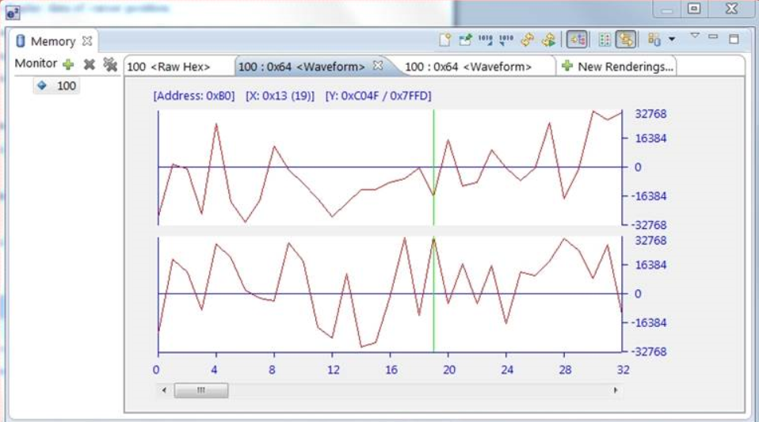This screenshot has width=759, height=422.
Task: Toggle the split rendering pane icon
Action: pyautogui.click(x=605, y=40)
